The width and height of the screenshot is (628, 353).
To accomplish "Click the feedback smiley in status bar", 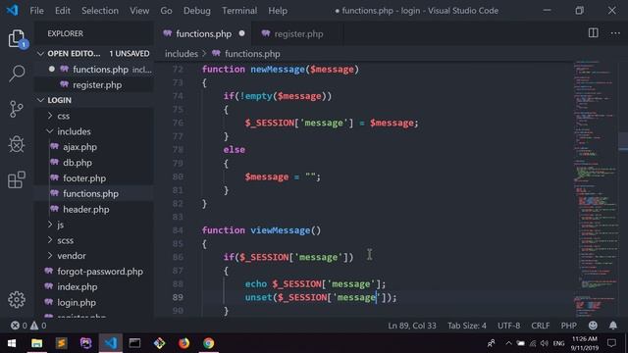I will (x=593, y=326).
